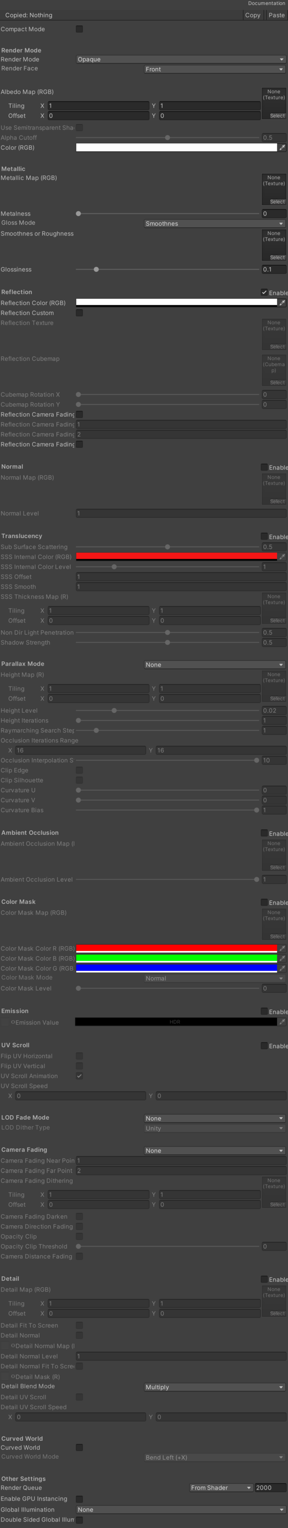Enable the UV Scroll section checkbox
This screenshot has width=288, height=1528.
pos(264,1046)
